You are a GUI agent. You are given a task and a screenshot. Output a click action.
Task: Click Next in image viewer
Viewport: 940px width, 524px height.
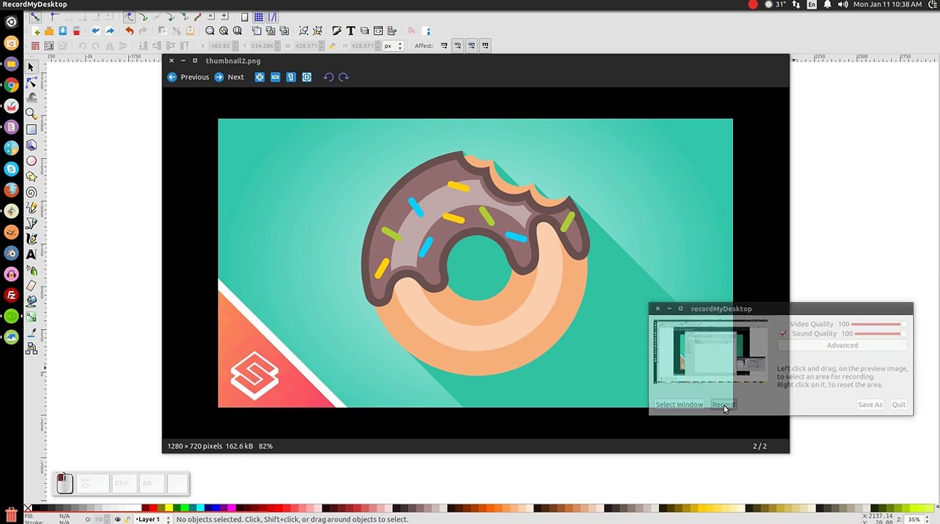[x=229, y=77]
